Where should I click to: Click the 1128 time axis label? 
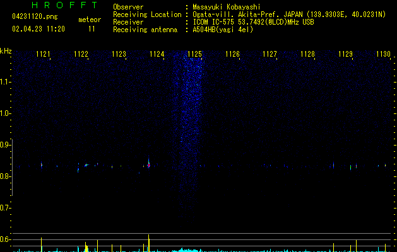[307, 54]
